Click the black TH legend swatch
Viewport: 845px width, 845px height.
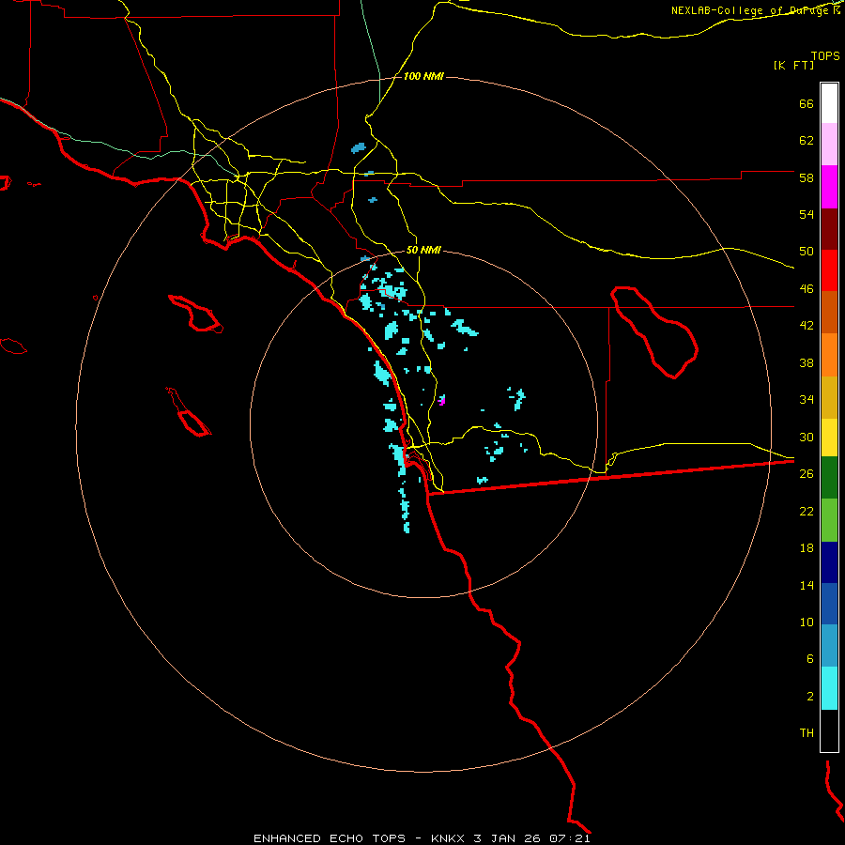(x=829, y=730)
